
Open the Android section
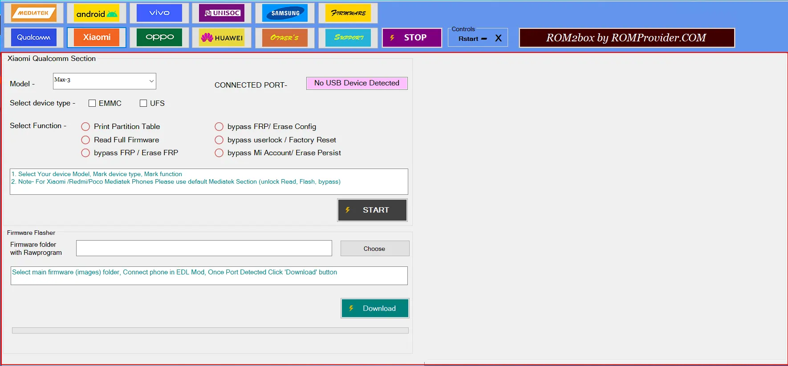97,13
